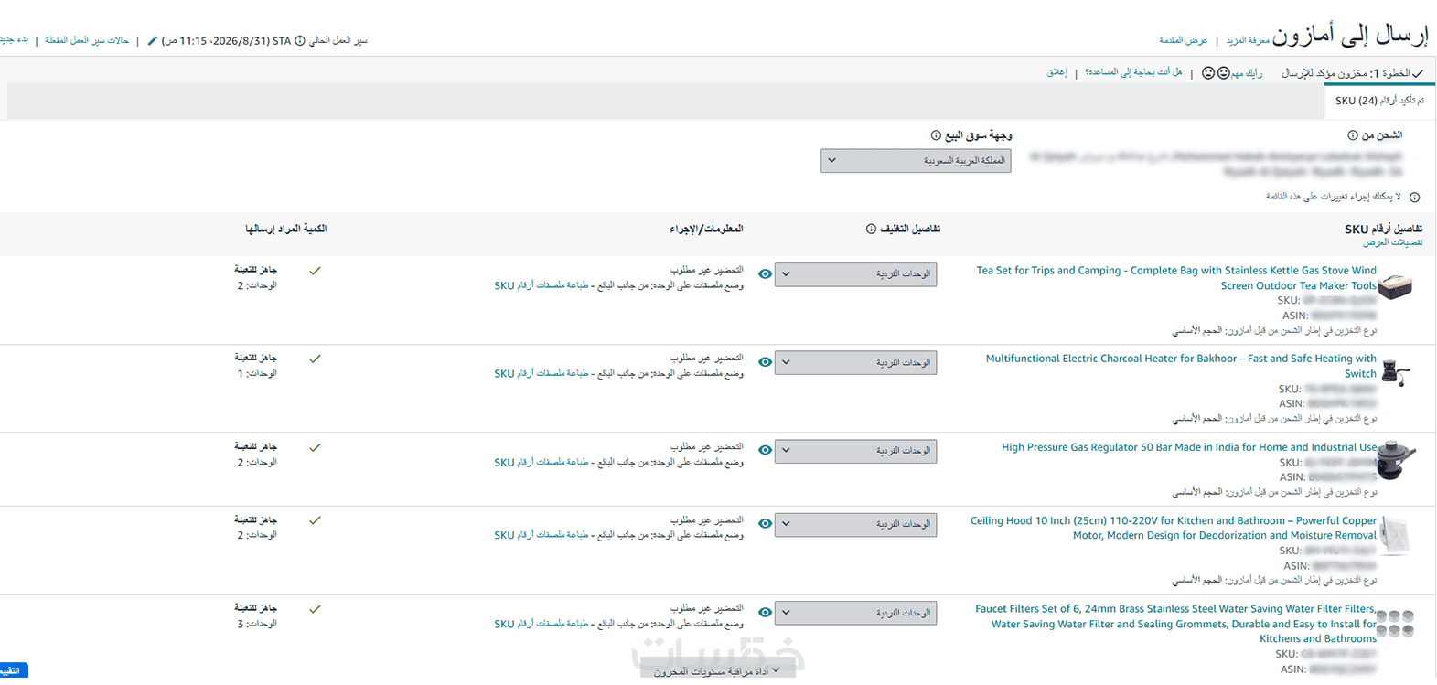Click info icon beside list changes notice
The image size is (1437, 685).
point(1415,198)
